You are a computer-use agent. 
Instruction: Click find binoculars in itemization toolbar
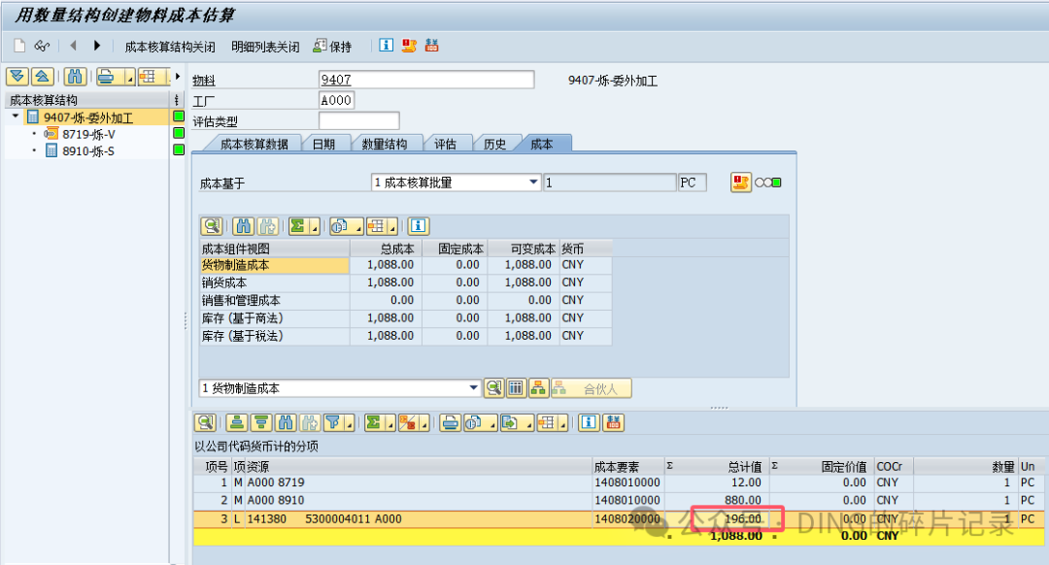click(x=286, y=422)
